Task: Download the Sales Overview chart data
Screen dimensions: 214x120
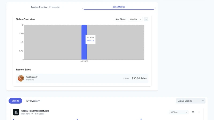Action: (x=146, y=19)
